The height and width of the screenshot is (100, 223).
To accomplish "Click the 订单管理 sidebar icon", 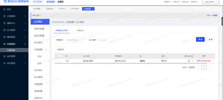I will (x=4, y=16).
